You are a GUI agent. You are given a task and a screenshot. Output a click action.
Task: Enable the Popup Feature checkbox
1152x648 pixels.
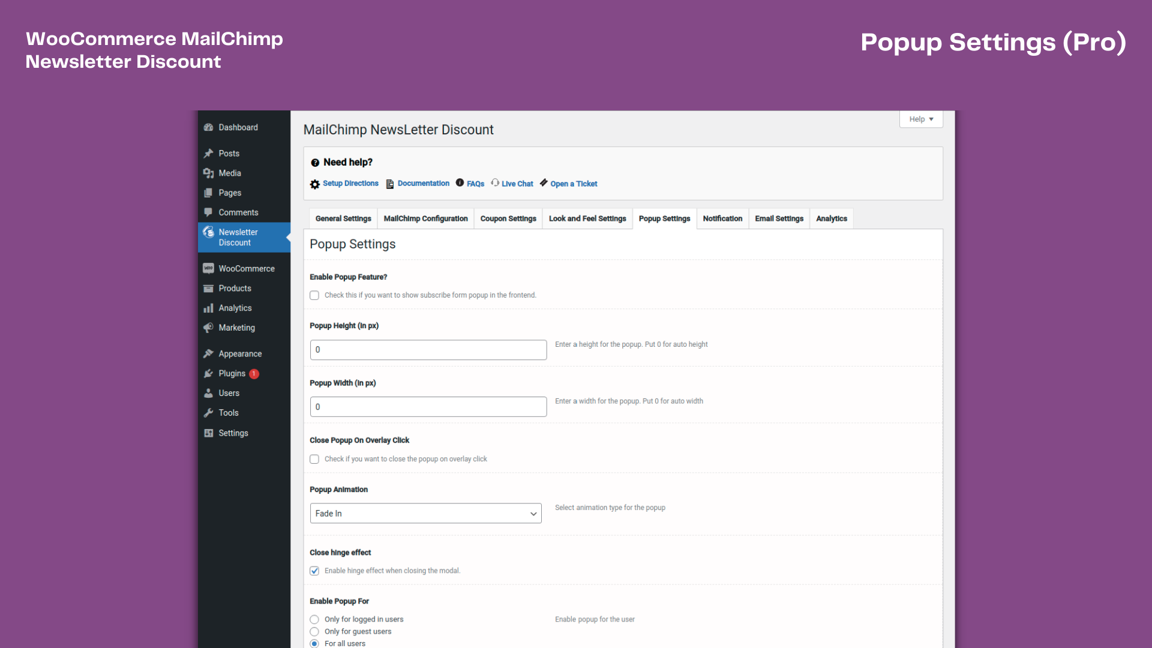click(314, 295)
